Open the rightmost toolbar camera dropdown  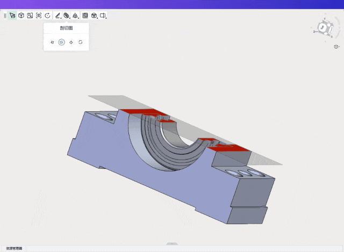pos(103,16)
